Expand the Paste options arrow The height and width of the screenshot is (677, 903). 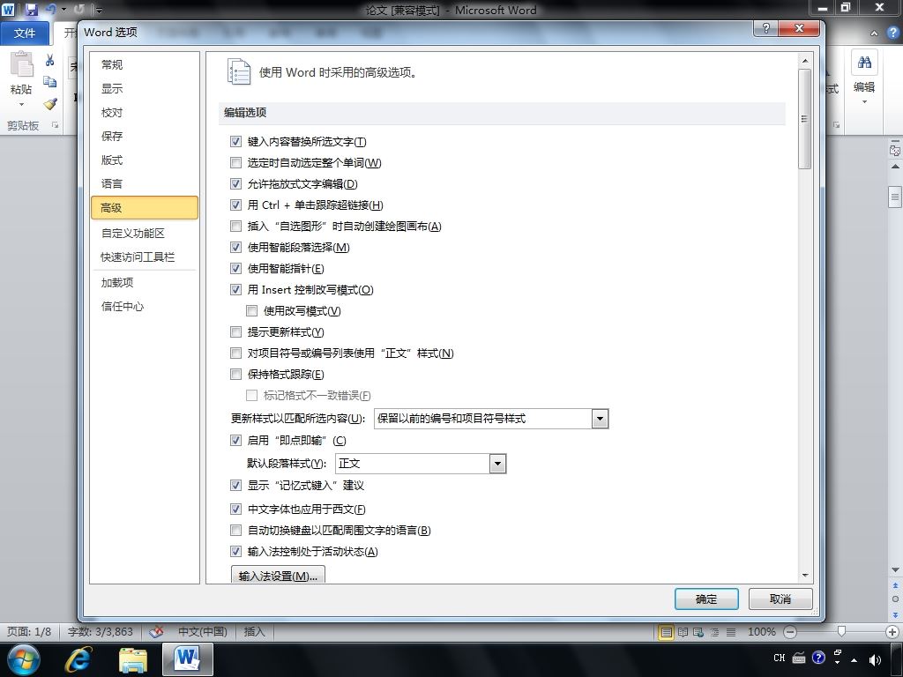(x=21, y=105)
